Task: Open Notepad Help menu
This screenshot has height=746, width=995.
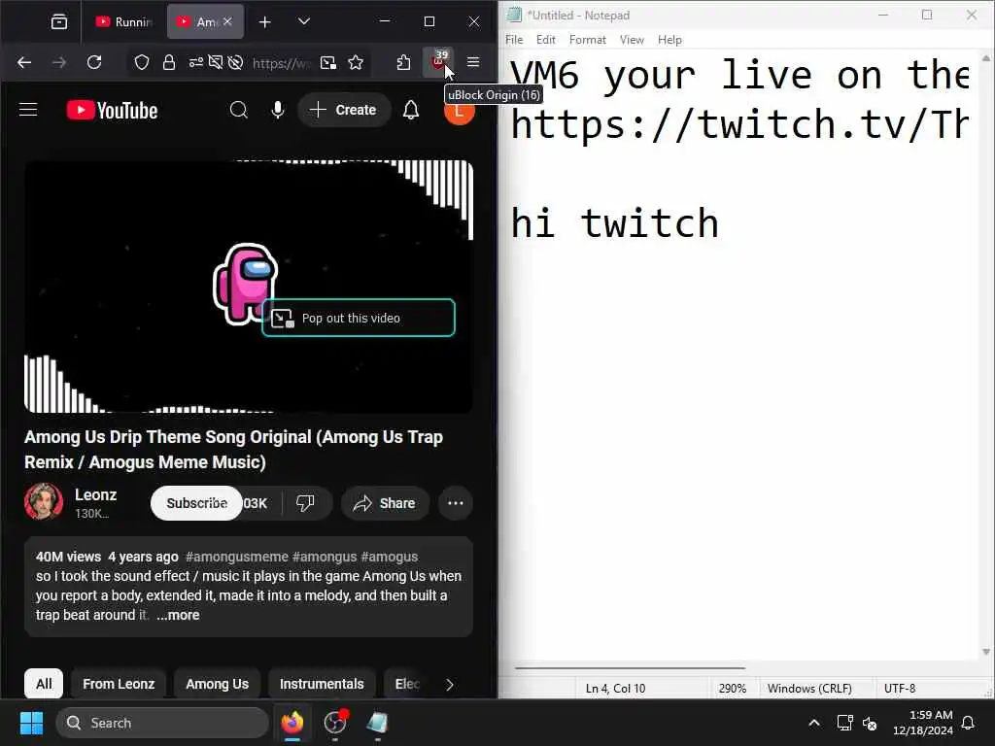Action: (x=669, y=39)
